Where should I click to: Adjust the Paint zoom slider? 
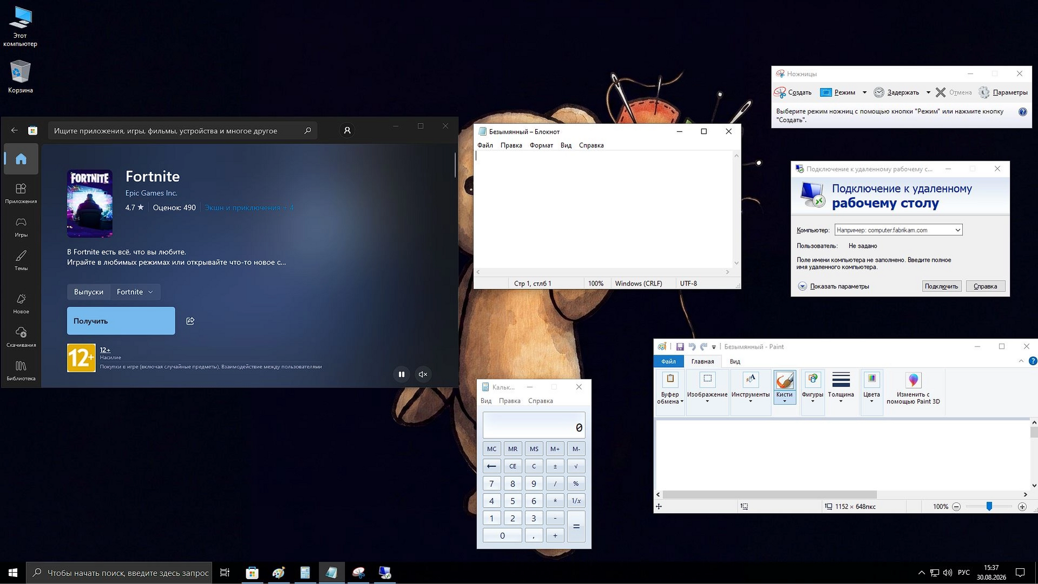[x=989, y=507]
